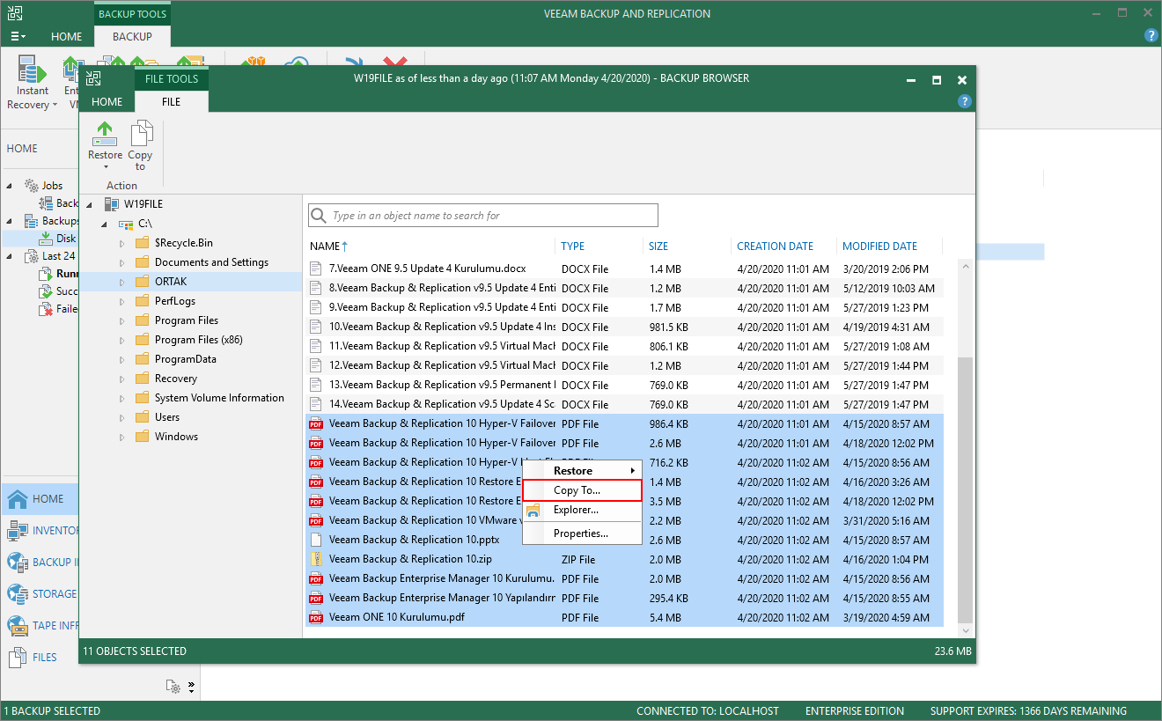This screenshot has width=1162, height=721.
Task: Click the Program Files (x86) folder icon
Action: point(142,340)
